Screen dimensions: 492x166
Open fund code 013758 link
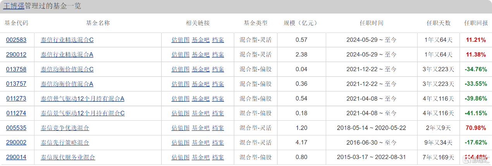tap(16, 69)
